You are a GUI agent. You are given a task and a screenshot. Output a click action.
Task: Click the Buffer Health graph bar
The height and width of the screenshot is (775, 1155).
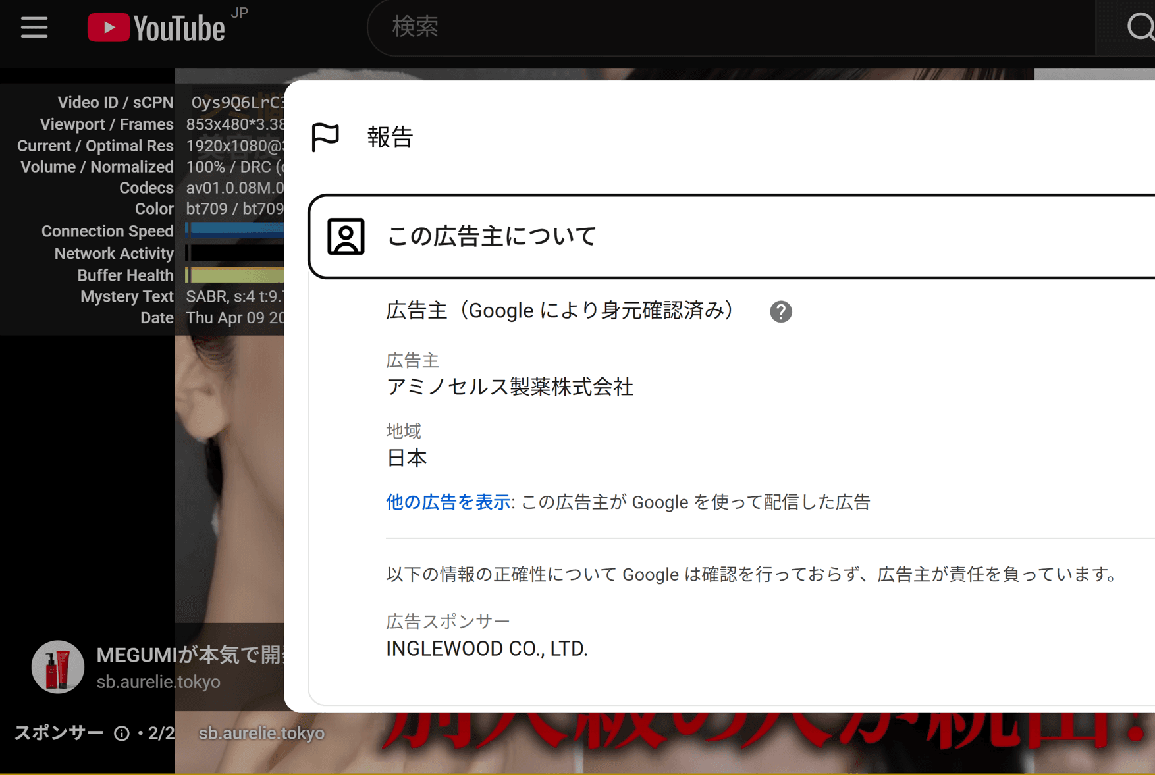[x=235, y=275]
